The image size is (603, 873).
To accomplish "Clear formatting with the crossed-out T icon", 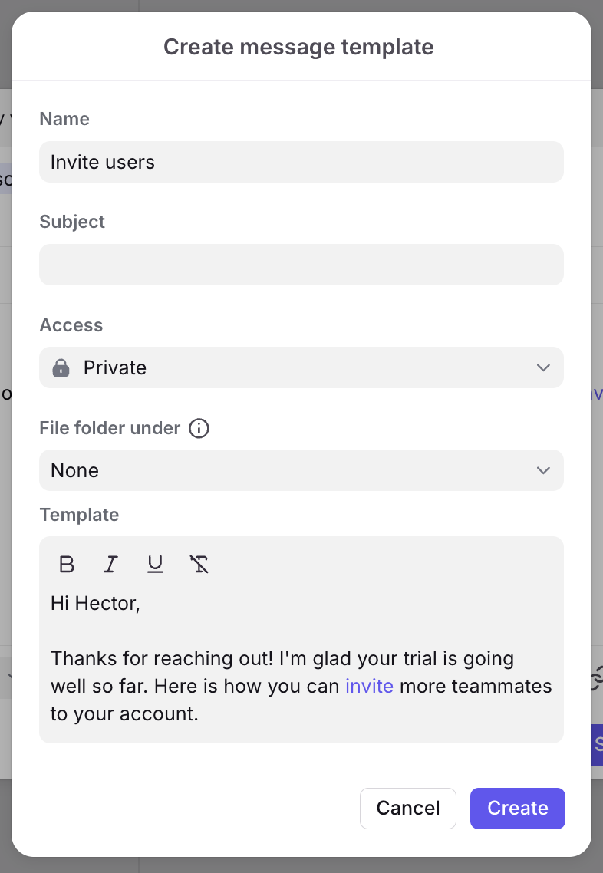I will point(199,565).
